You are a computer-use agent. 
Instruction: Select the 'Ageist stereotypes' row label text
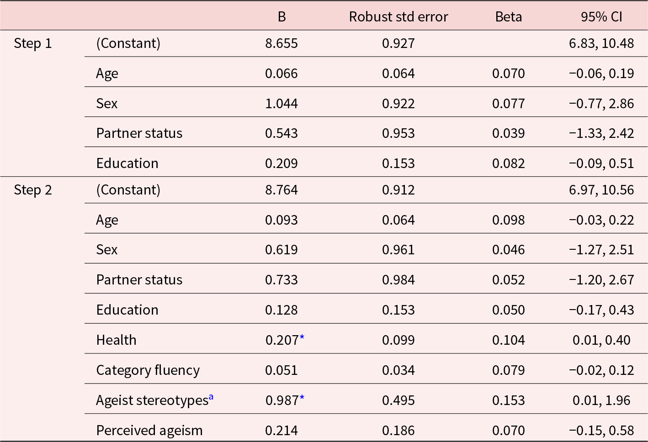pyautogui.click(x=152, y=400)
